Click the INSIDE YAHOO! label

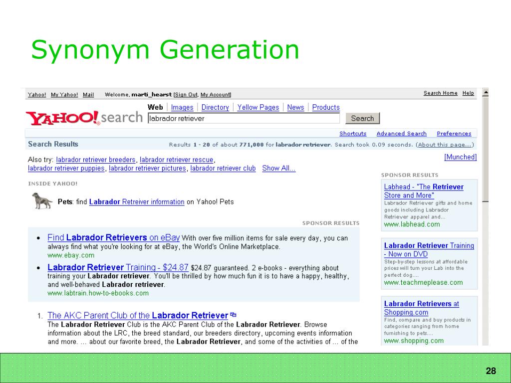tap(53, 184)
